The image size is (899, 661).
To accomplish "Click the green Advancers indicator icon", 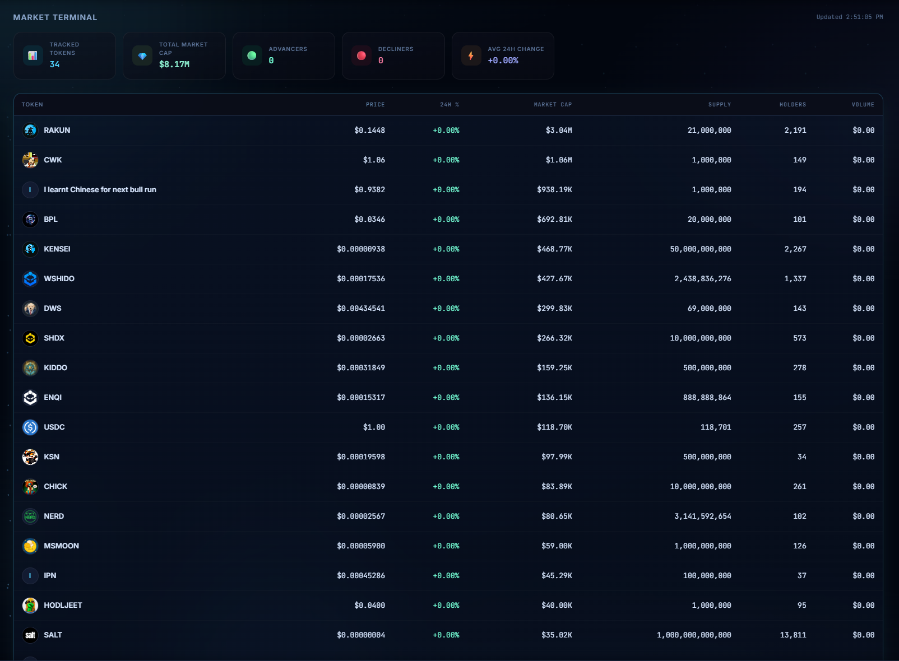I will 252,55.
